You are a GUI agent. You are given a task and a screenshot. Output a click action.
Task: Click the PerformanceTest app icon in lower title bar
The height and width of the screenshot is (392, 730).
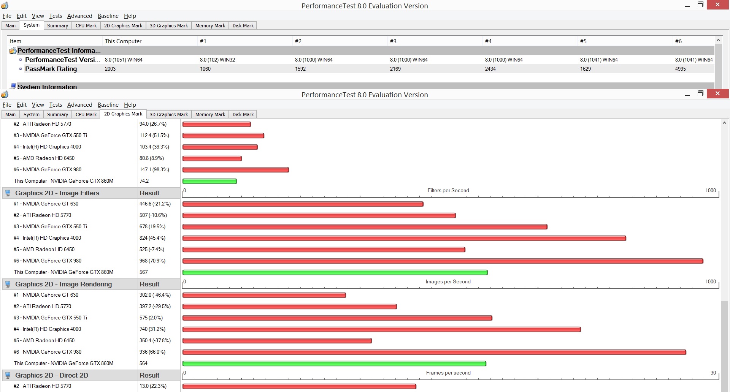(5, 94)
